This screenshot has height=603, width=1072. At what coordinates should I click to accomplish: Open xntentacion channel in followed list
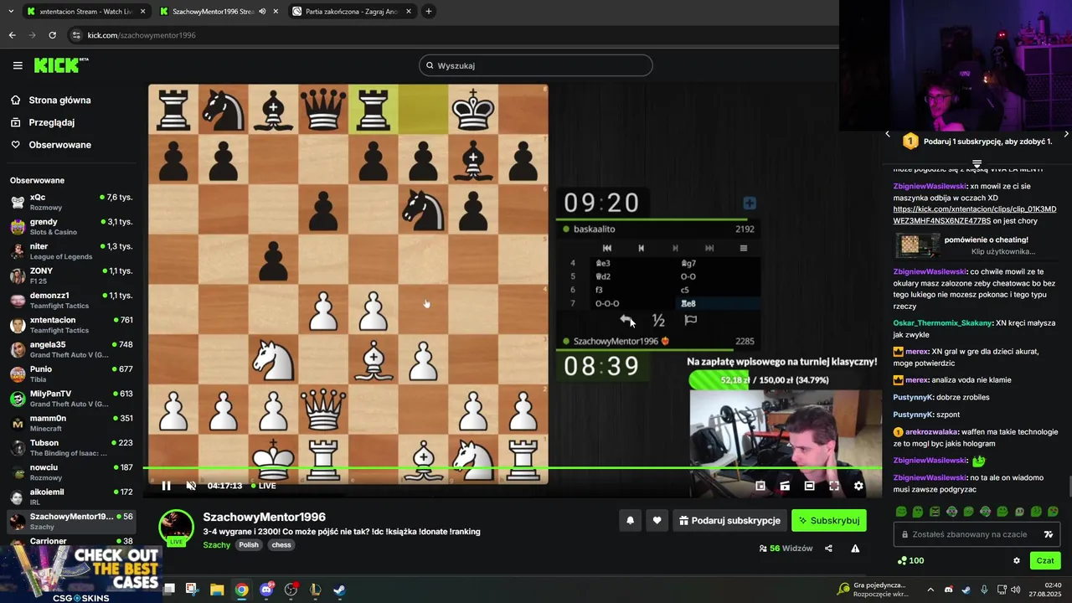(71, 325)
